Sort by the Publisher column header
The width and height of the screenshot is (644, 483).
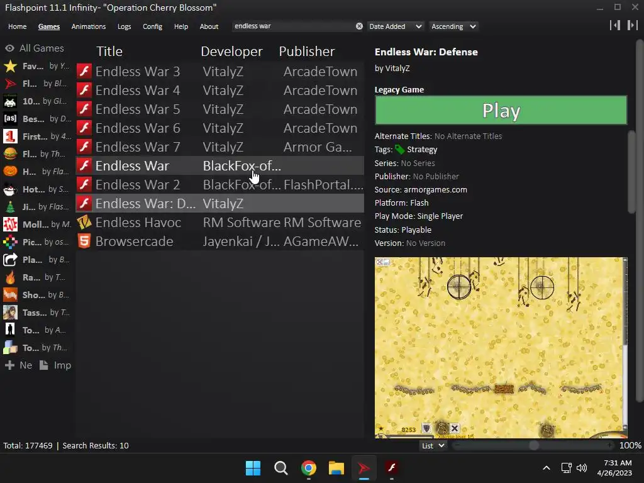(307, 52)
